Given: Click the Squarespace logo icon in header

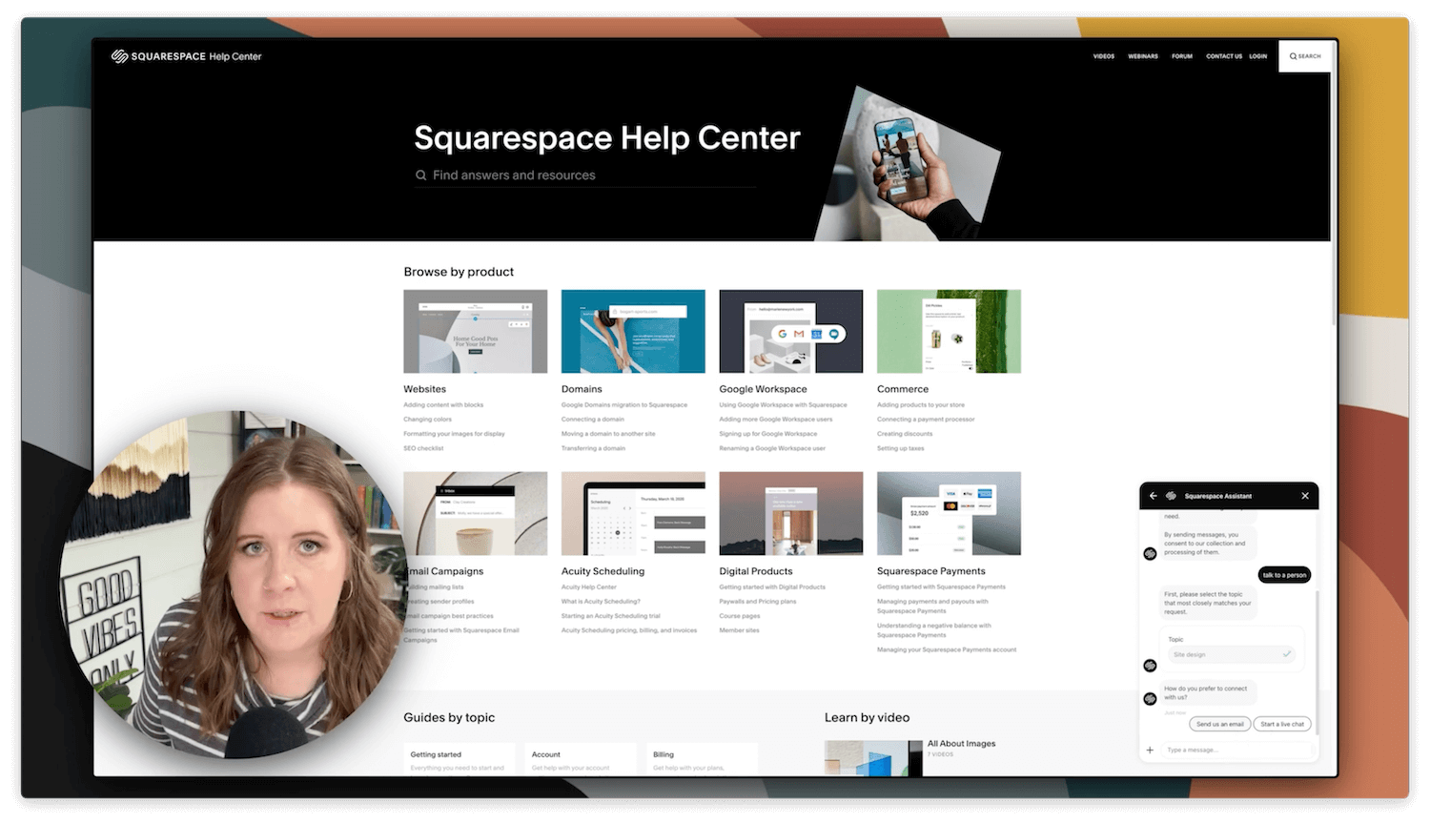Looking at the screenshot, I should [119, 56].
